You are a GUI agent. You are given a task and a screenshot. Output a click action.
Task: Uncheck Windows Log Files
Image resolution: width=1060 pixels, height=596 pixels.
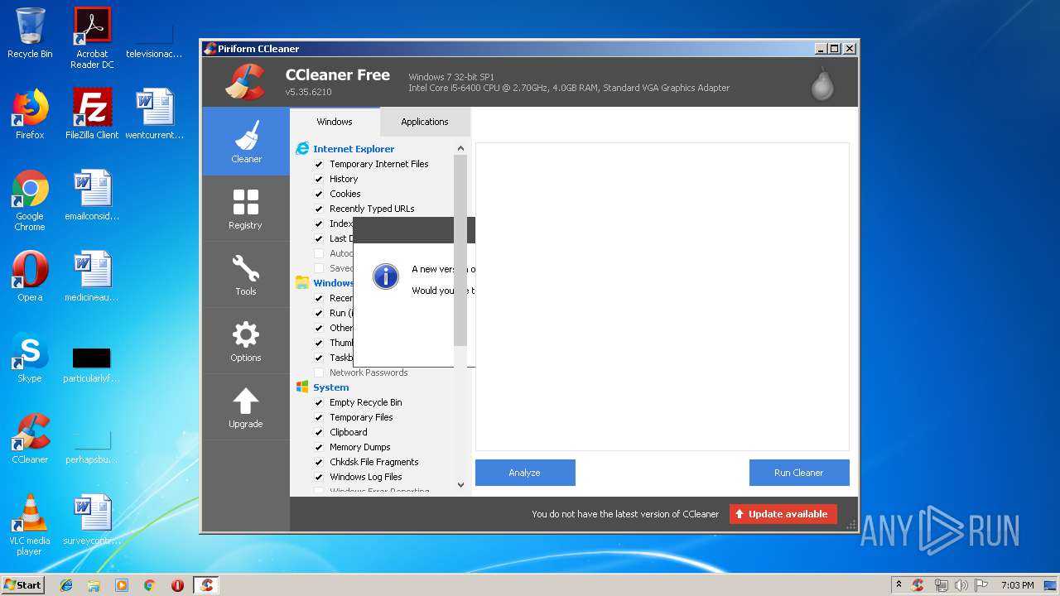[319, 477]
